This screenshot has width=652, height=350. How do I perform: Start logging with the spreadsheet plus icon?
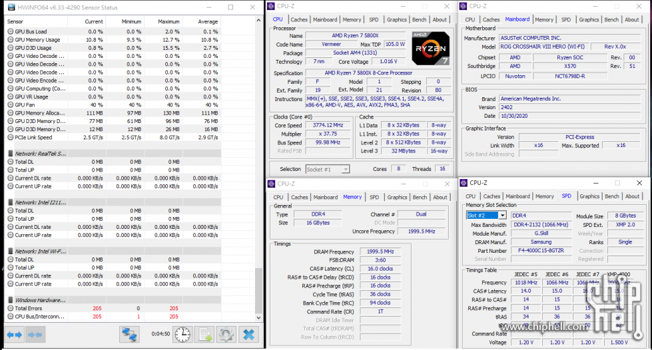[x=204, y=335]
